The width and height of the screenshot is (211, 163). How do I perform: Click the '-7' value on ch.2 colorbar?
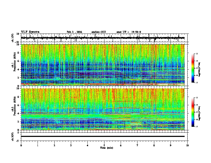(196, 127)
